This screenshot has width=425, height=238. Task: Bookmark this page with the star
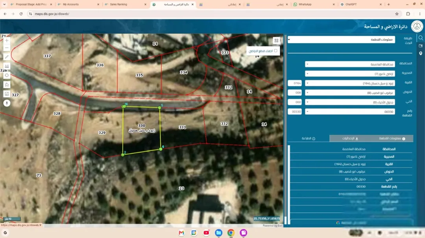coord(397,14)
